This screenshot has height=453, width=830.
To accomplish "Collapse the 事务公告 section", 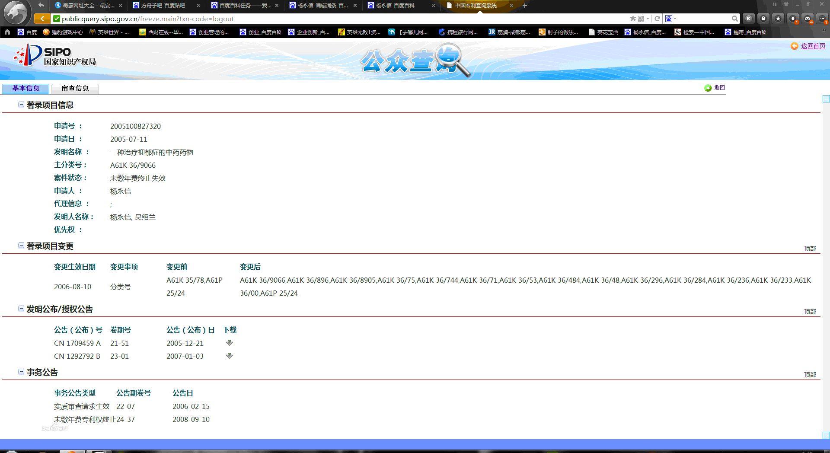I will tap(21, 372).
